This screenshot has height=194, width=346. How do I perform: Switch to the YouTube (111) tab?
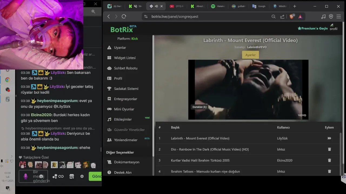(177, 6)
